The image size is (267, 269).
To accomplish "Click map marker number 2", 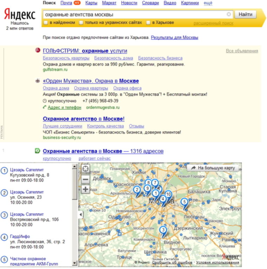I will click(x=137, y=190).
